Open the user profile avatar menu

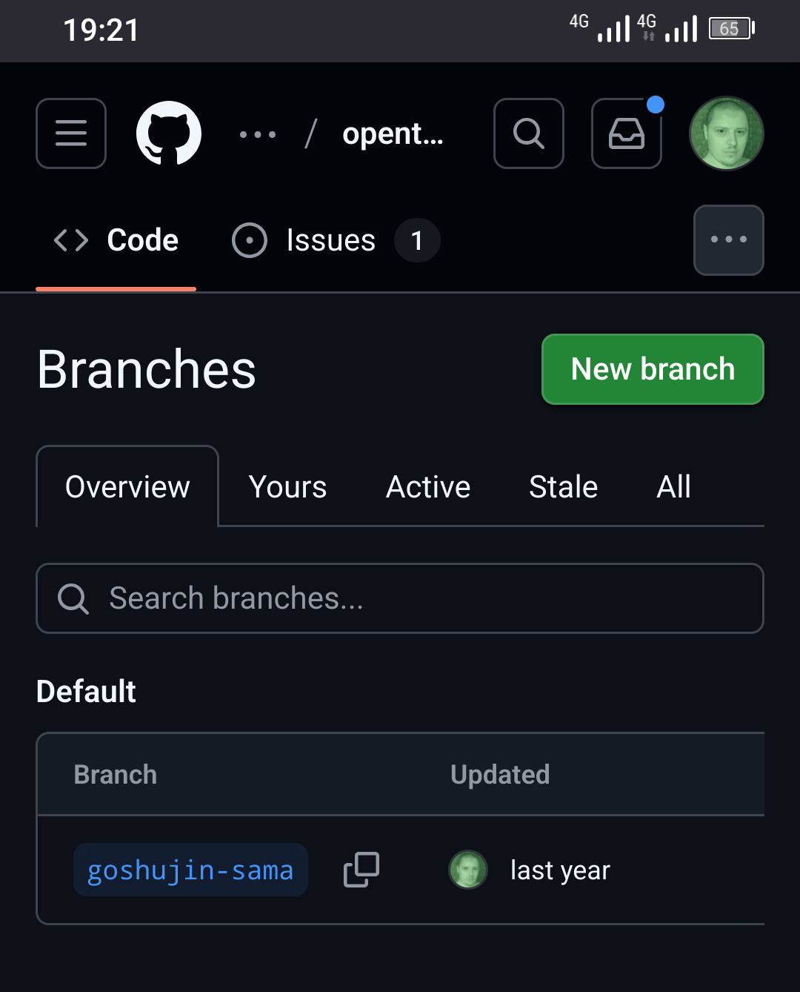click(x=726, y=133)
